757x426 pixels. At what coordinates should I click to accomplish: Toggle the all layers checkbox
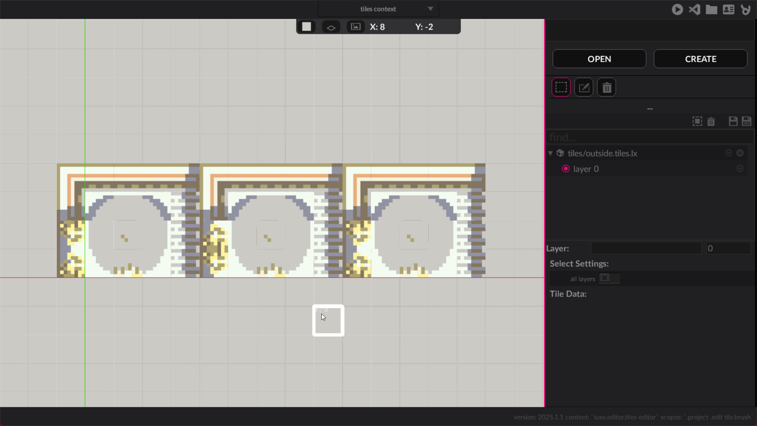605,278
